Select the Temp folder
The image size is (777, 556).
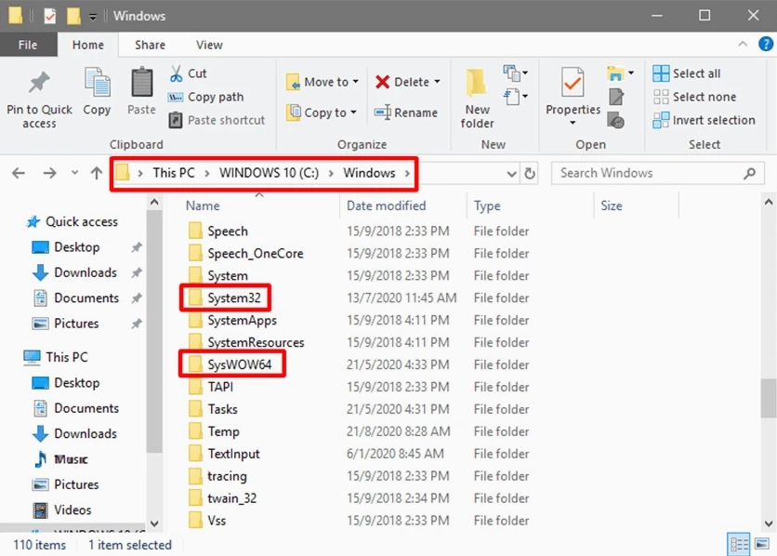215,431
